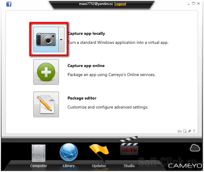204x172 pixels.
Task: Click the Package editor title text
Action: 82,98
